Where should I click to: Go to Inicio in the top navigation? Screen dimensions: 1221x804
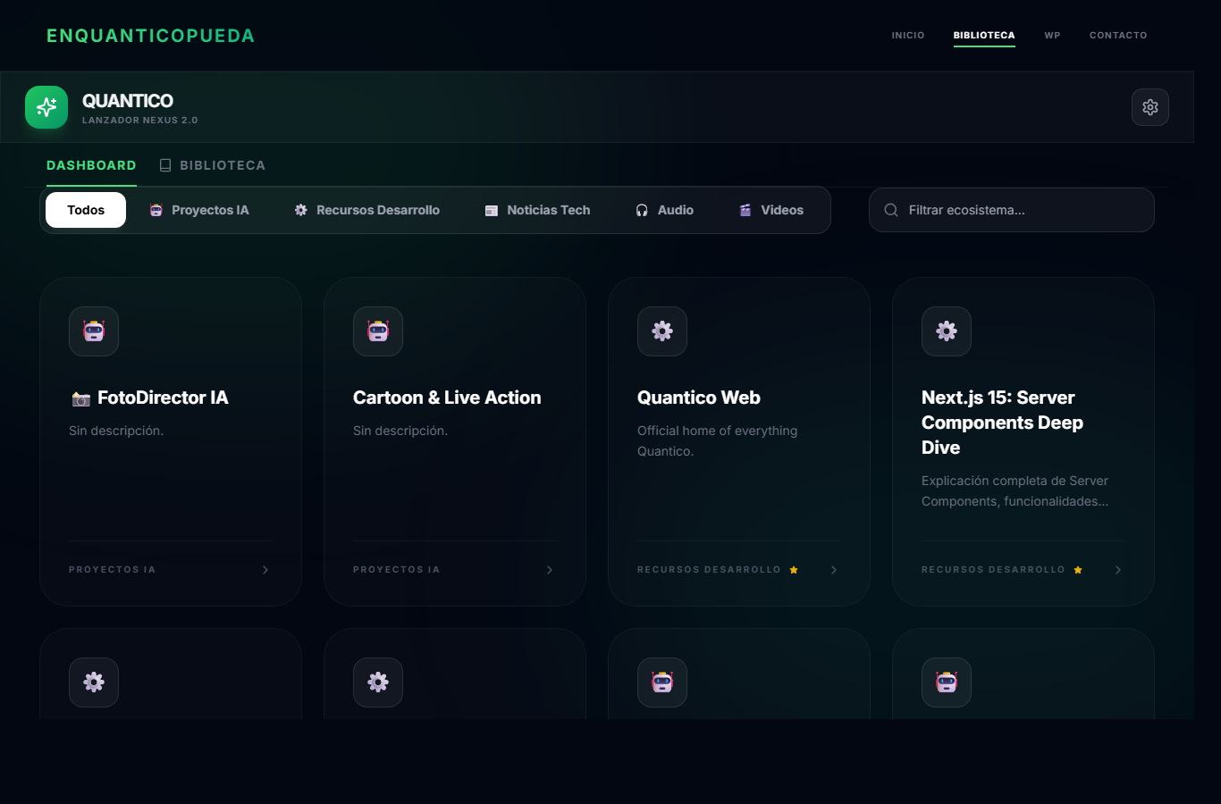[908, 36]
